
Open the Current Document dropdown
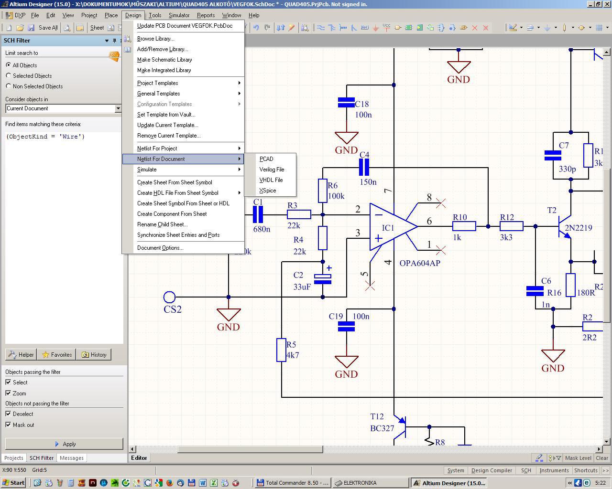[x=118, y=108]
